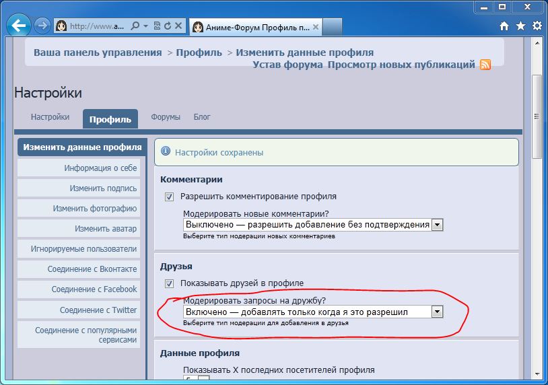Uncheck 'Разрешить комментирование профиля' checkbox

click(x=169, y=197)
